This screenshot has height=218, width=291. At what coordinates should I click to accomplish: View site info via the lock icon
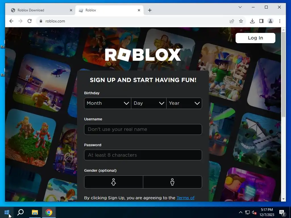click(x=41, y=21)
